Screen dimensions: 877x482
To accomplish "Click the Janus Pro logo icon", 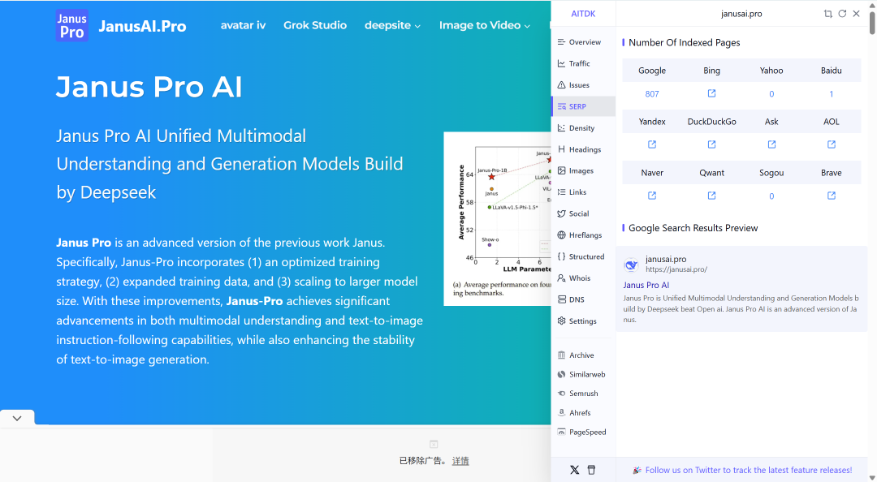I will pyautogui.click(x=71, y=26).
